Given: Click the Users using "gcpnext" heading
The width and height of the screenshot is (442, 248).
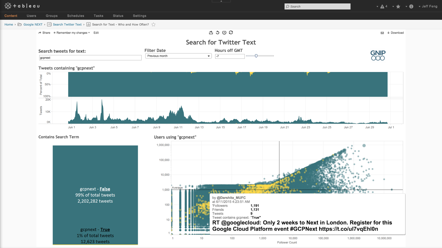Looking at the screenshot, I should pyautogui.click(x=175, y=137).
